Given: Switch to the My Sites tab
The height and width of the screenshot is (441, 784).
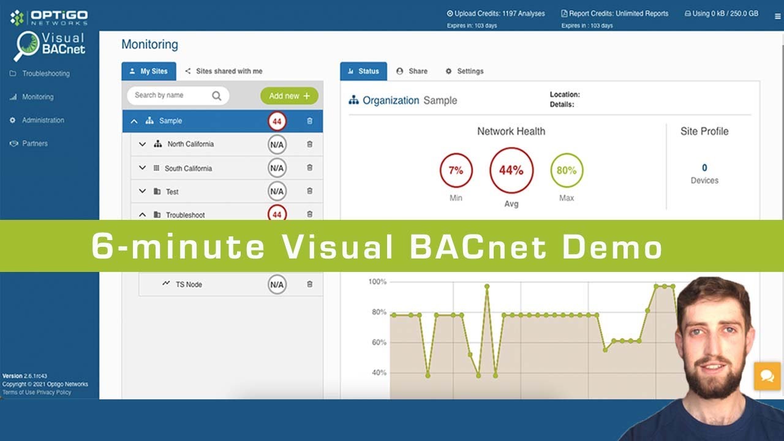Looking at the screenshot, I should pos(149,71).
